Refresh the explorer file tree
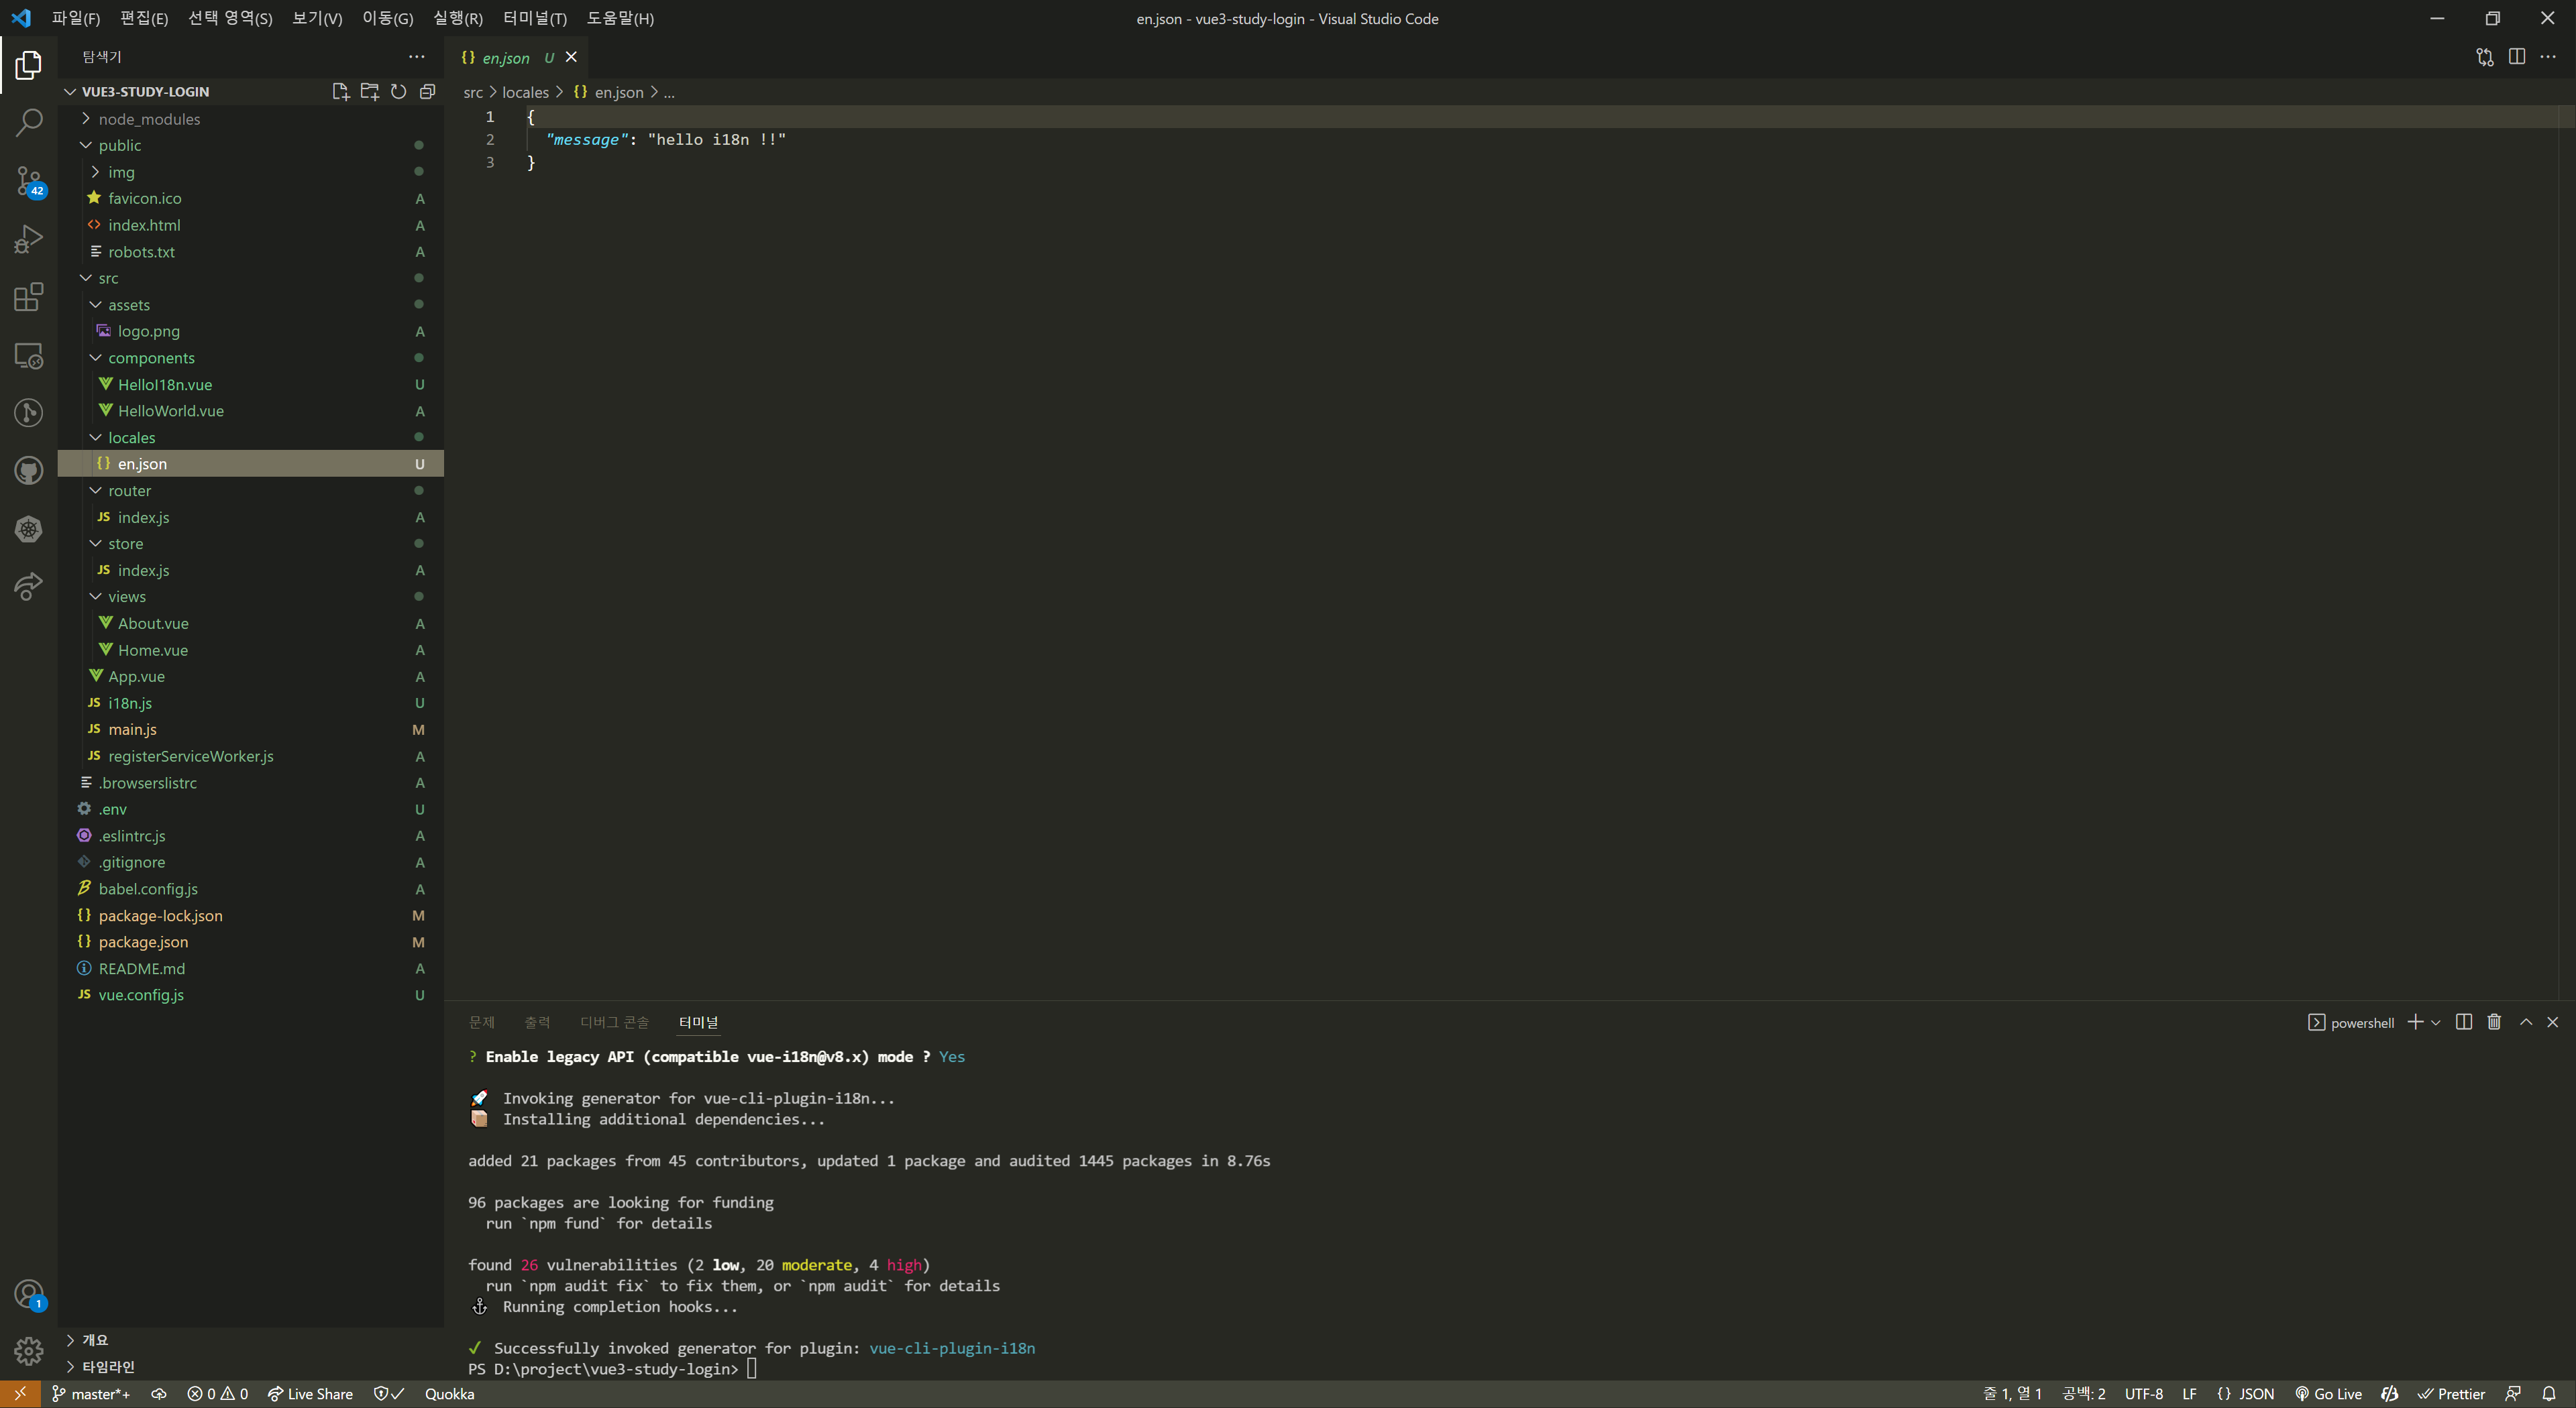 pyautogui.click(x=398, y=91)
